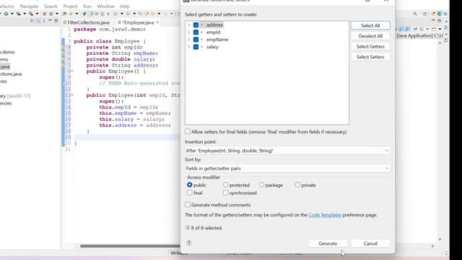462x260 pixels.
Task: Check the final modifier checkbox
Action: click(189, 193)
